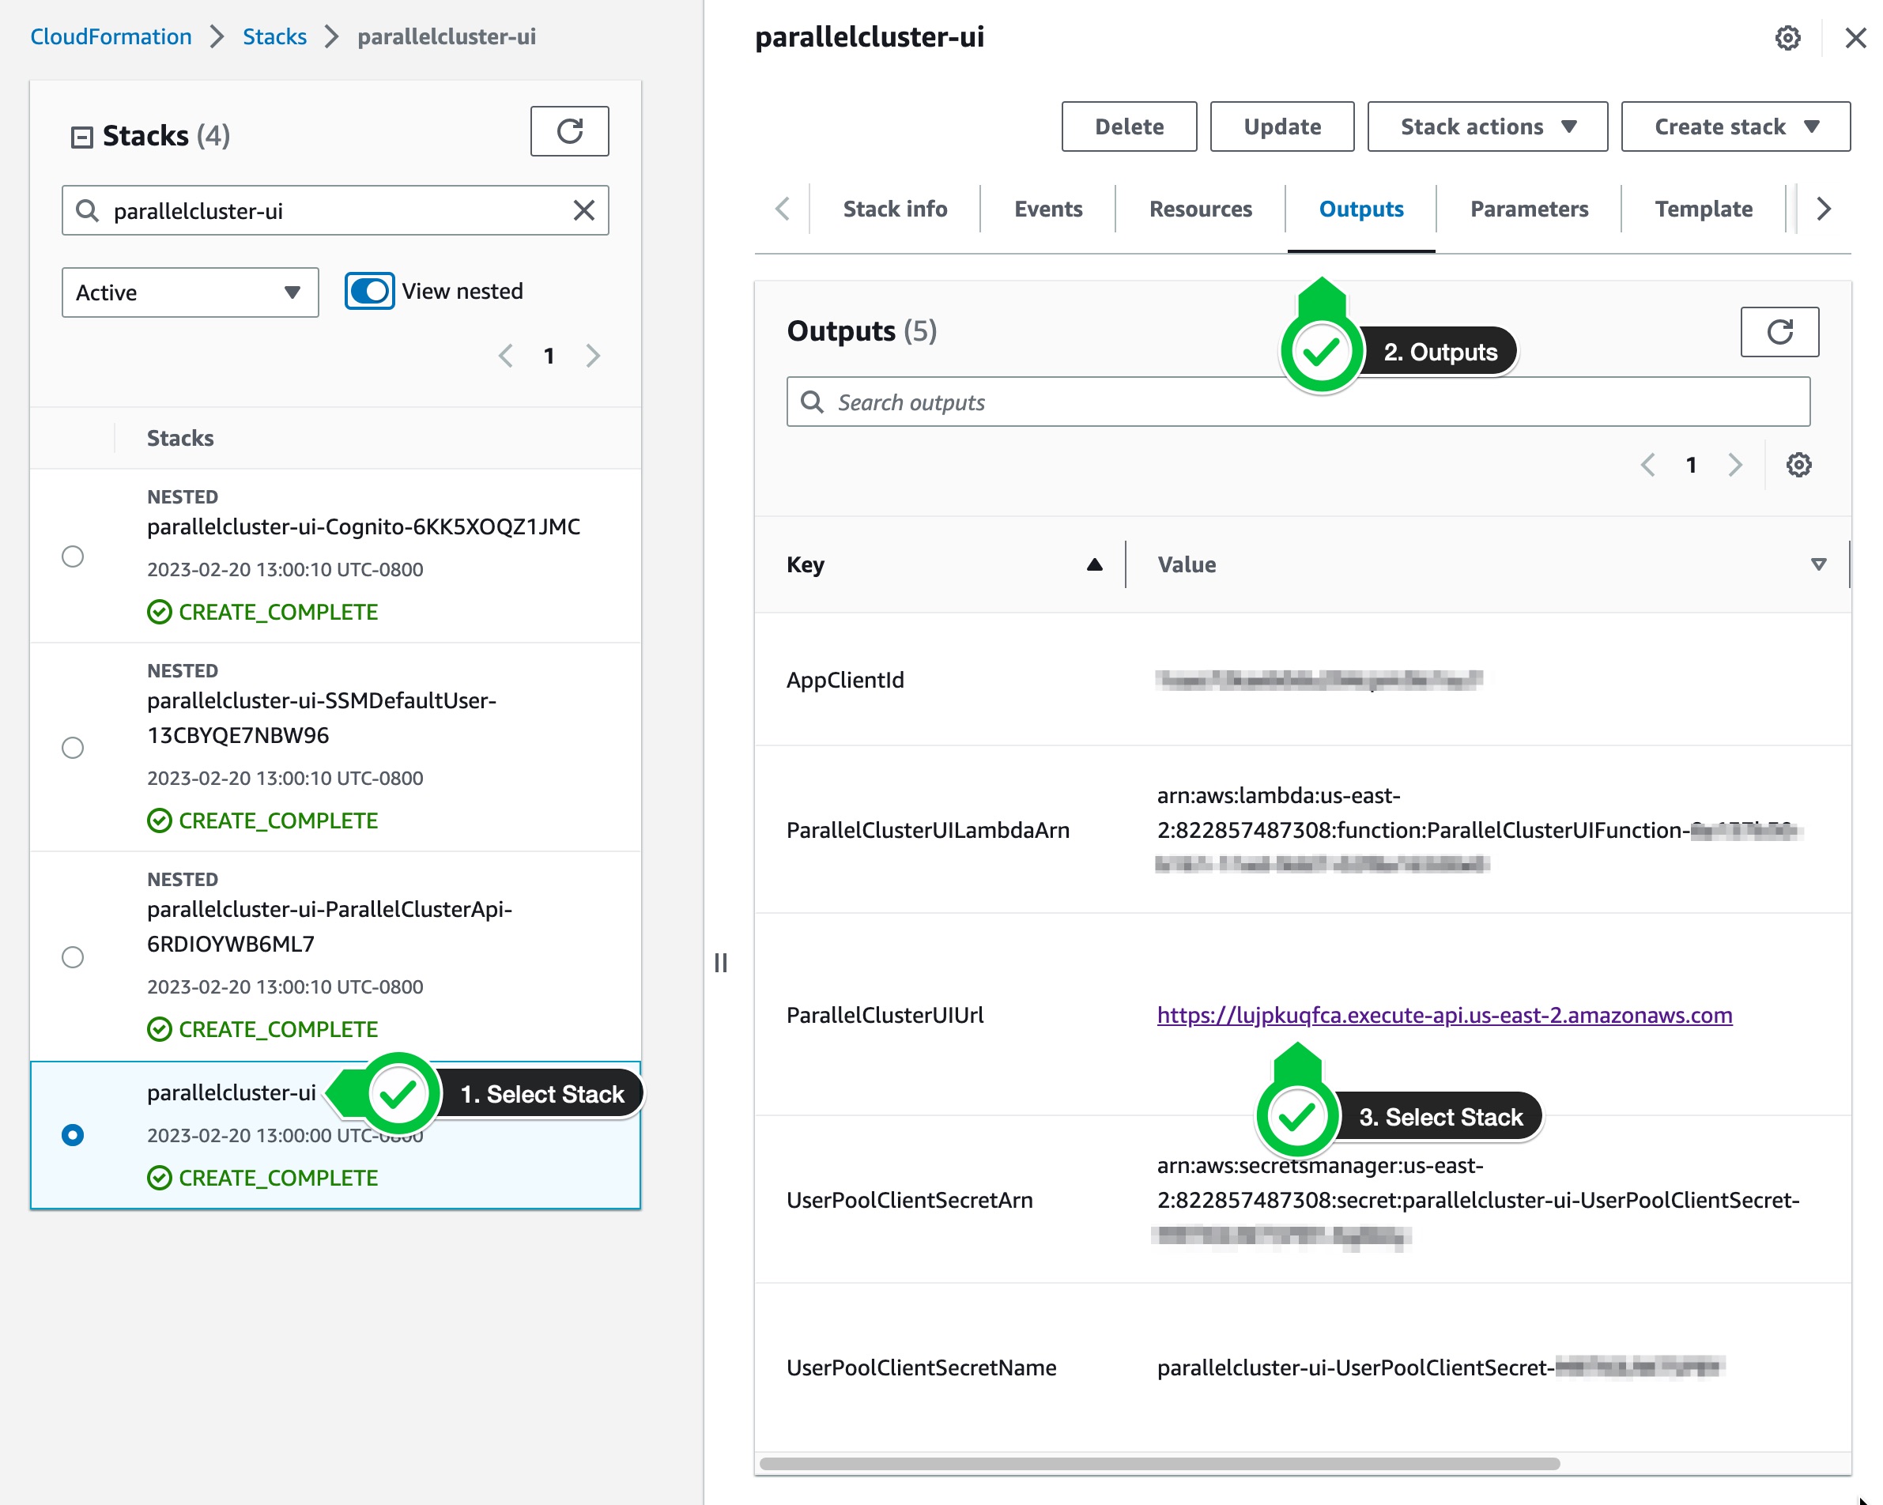The image size is (1883, 1505).
Task: Click magnifier icon in Search outputs
Action: (812, 402)
